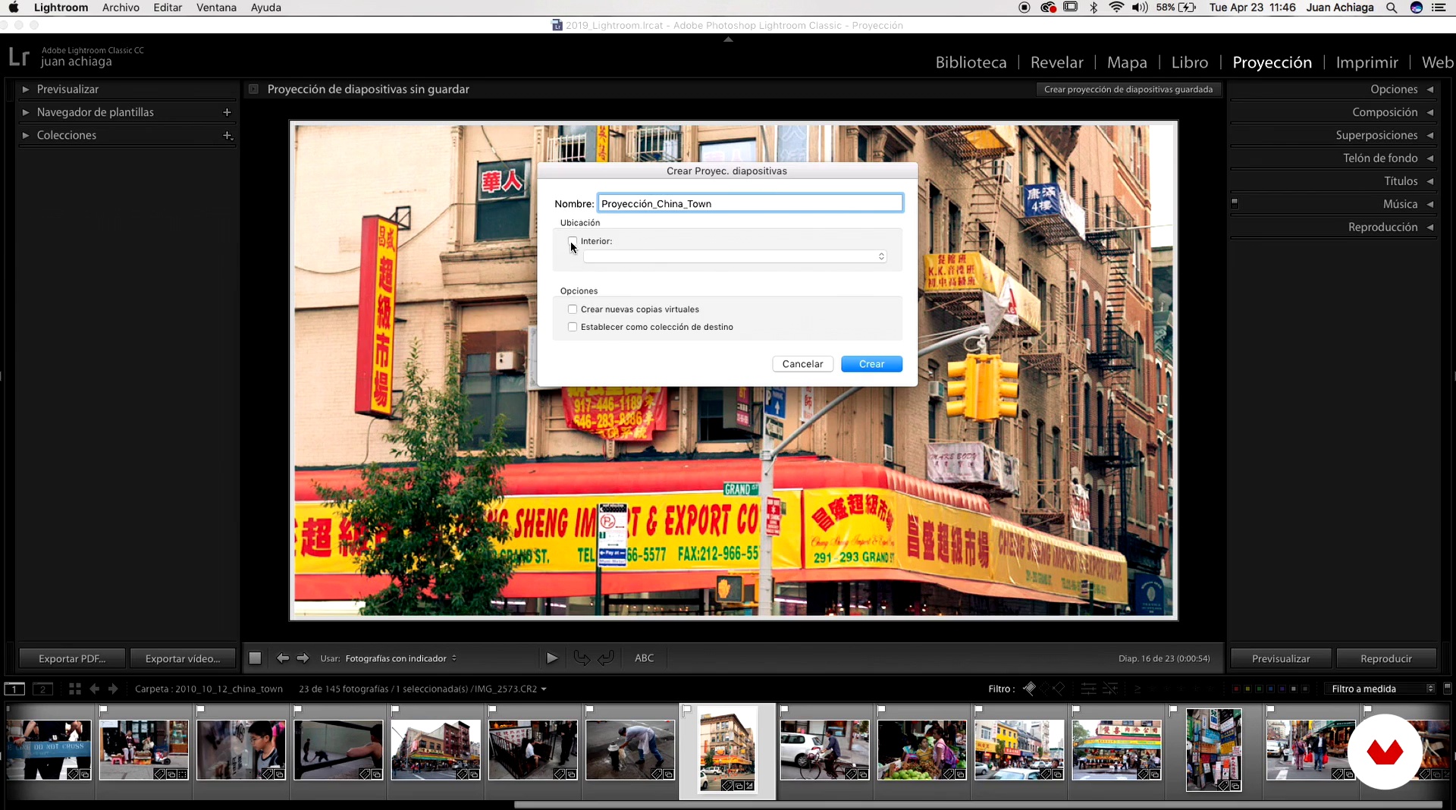Screen dimensions: 1456x810
Task: Click Reproducir button
Action: point(1385,658)
